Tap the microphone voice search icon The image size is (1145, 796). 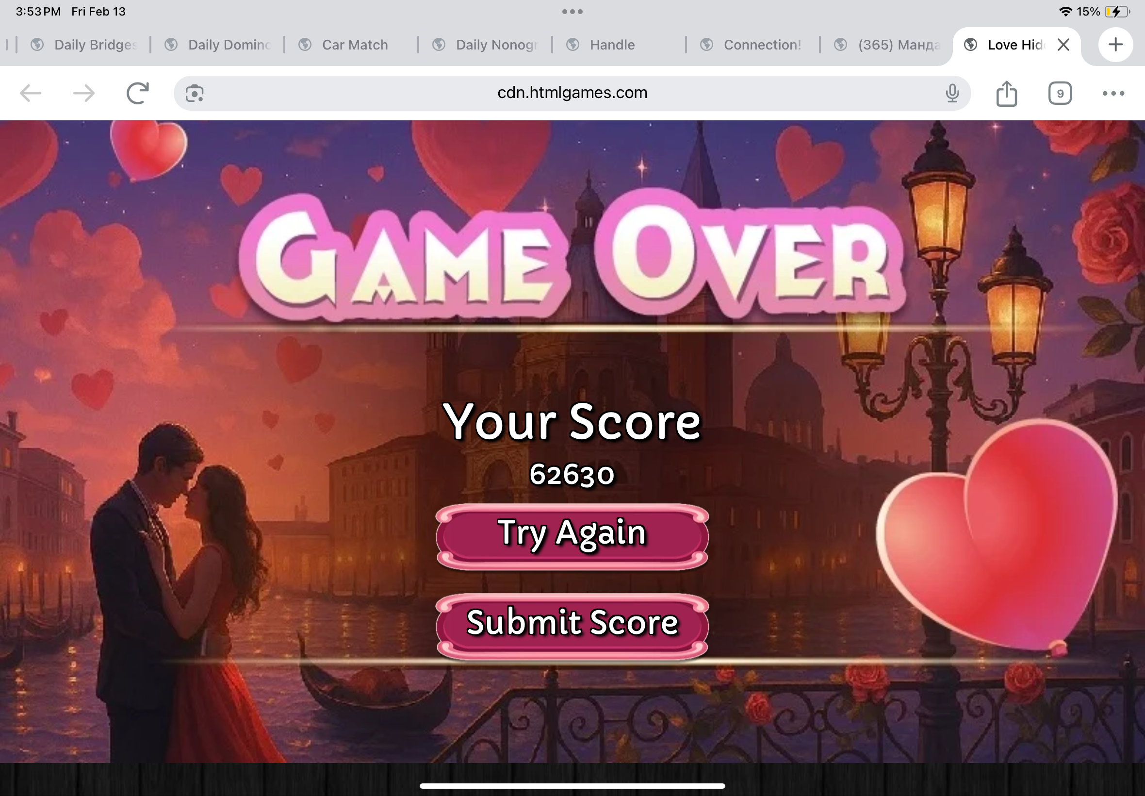tap(952, 93)
